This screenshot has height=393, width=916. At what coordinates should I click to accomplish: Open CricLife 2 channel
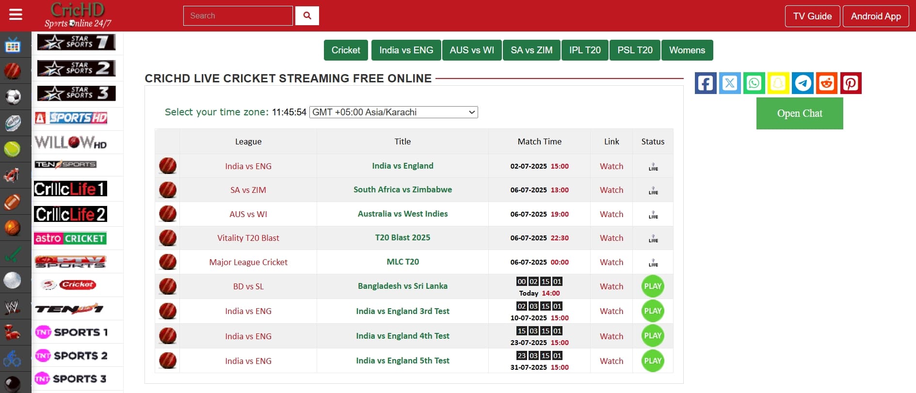pos(71,214)
